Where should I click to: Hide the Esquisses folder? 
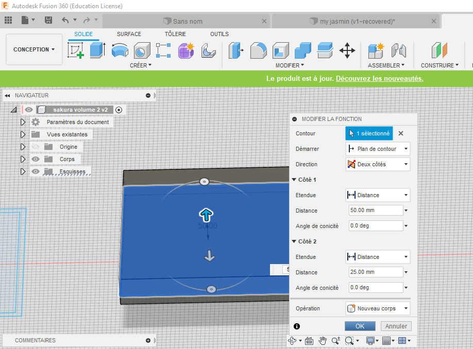click(36, 171)
